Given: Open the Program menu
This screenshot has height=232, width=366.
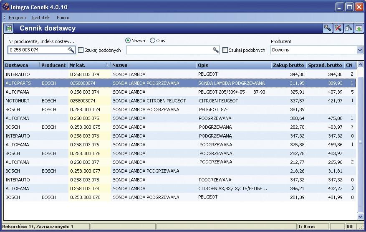Looking at the screenshot, I should pyautogui.click(x=17, y=18).
